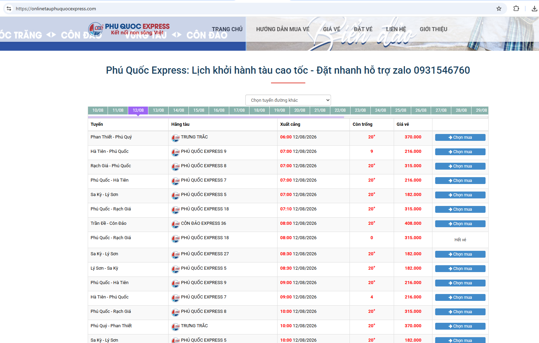This screenshot has height=343, width=539.
Task: Click the site information icon in address bar
Action: pyautogui.click(x=9, y=9)
